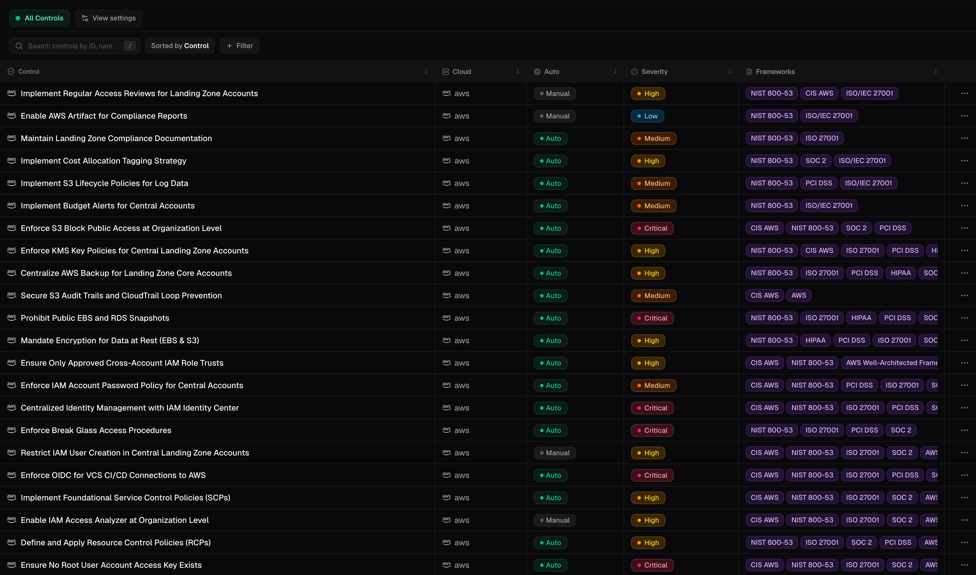976x575 pixels.
Task: Open row menu for Enable IAM Access Analyzer
Action: click(964, 520)
